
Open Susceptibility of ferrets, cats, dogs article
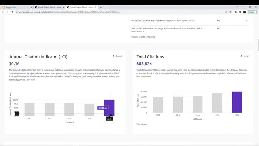click(x=166, y=30)
